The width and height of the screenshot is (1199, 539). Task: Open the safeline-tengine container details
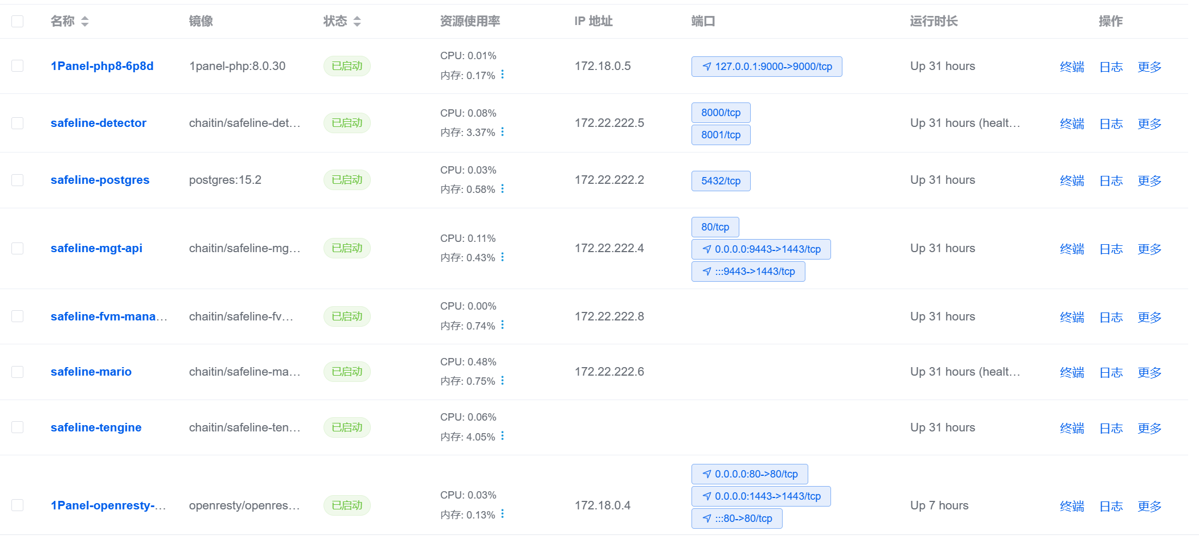[x=96, y=427]
